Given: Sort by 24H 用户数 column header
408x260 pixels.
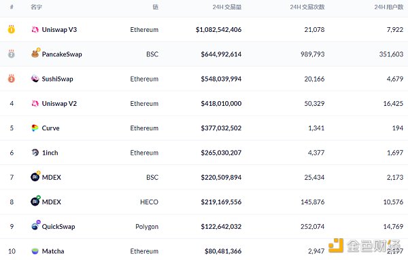Looking at the screenshot, I should pyautogui.click(x=389, y=7).
